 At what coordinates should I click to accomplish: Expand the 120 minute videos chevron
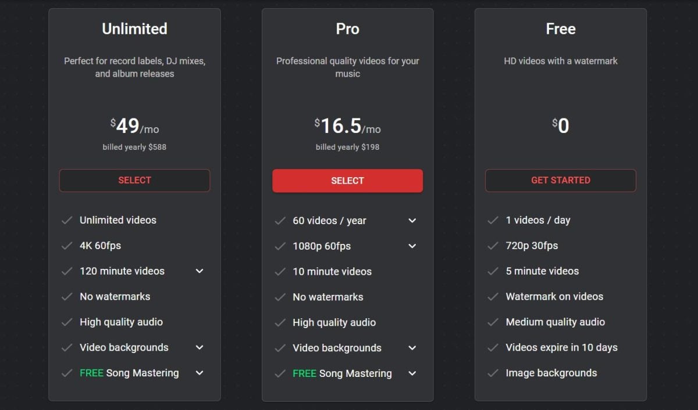point(200,271)
